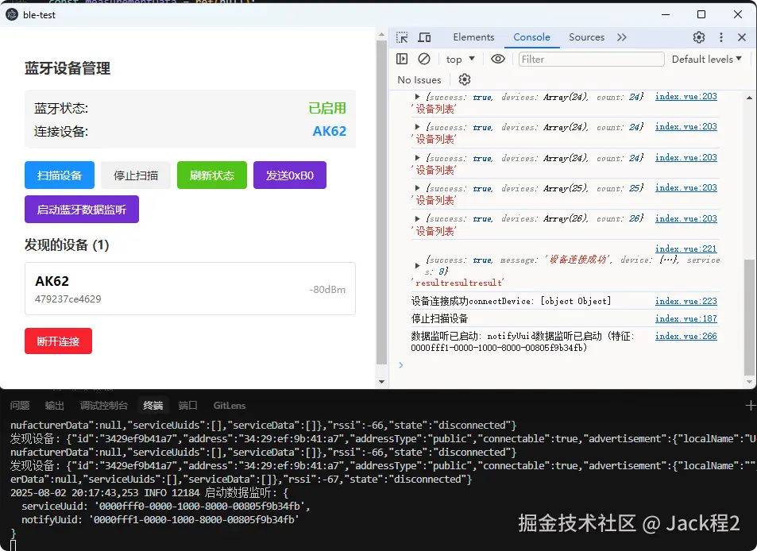The image size is (757, 551).
Task: Open the 输出 panel tab
Action: [x=55, y=405]
